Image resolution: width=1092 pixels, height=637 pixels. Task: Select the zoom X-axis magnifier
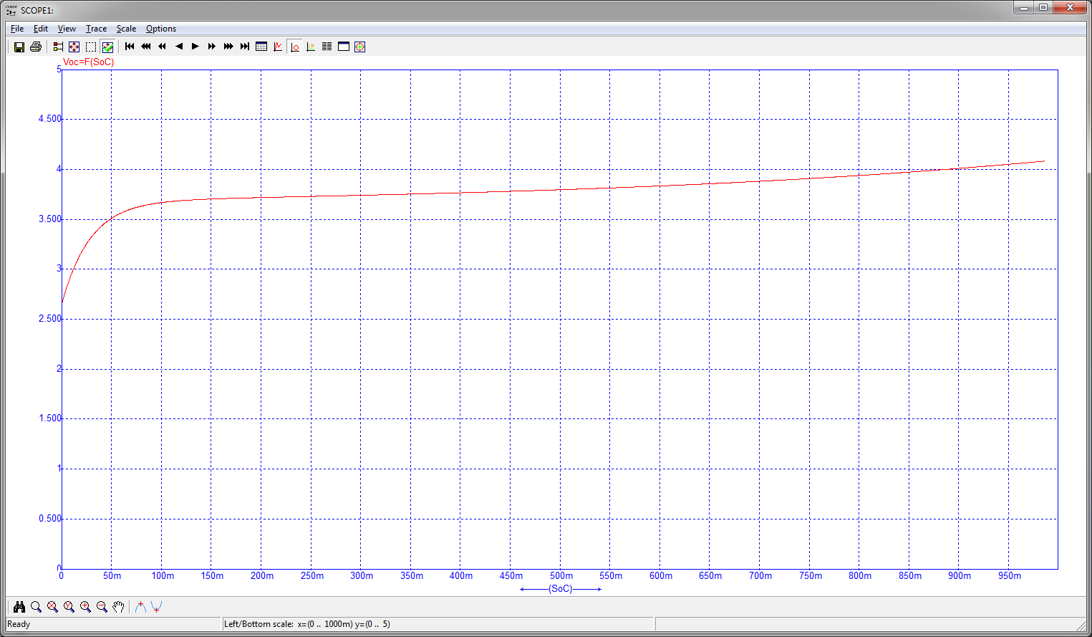coord(52,607)
